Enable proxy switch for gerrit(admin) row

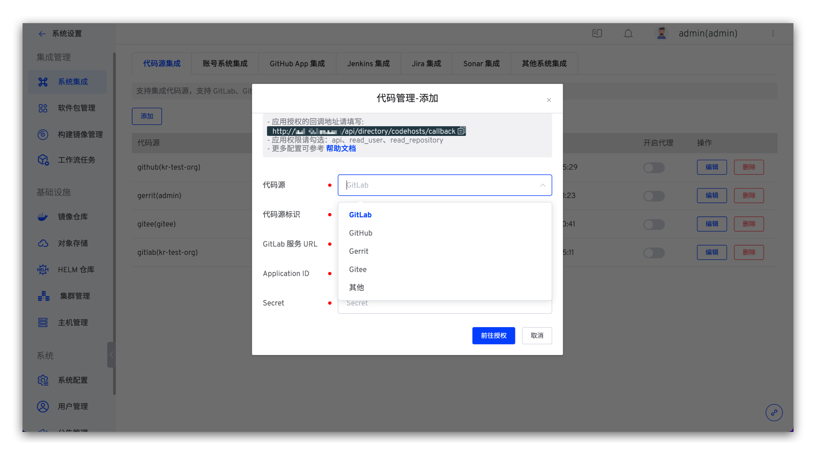[x=654, y=196]
